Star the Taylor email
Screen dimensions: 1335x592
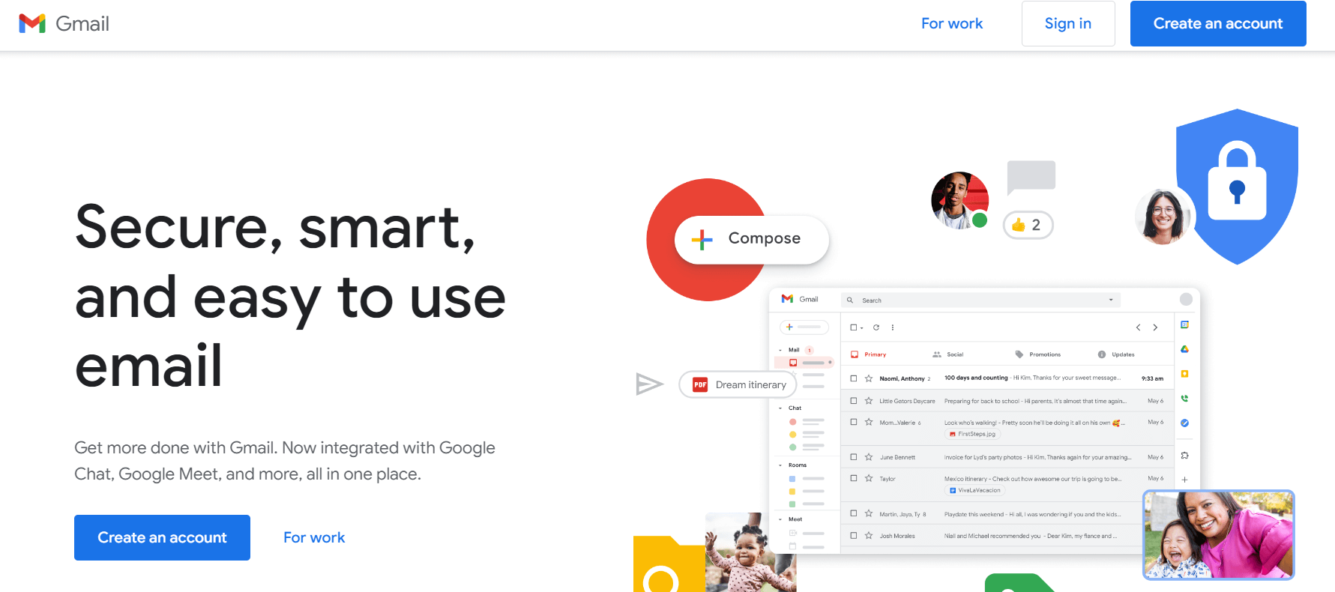(x=869, y=478)
